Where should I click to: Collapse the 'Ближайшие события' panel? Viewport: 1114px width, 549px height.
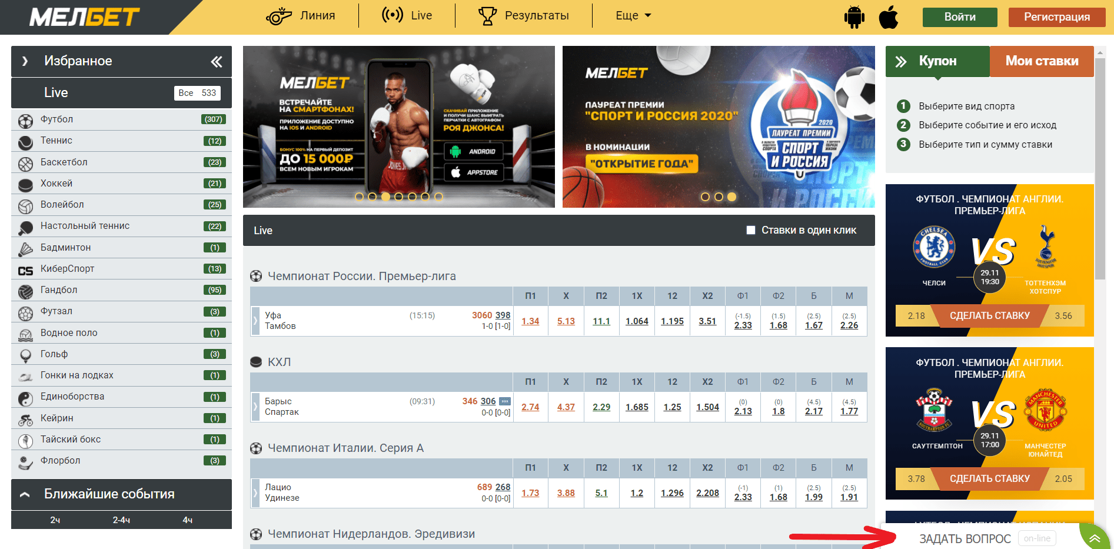click(x=25, y=494)
